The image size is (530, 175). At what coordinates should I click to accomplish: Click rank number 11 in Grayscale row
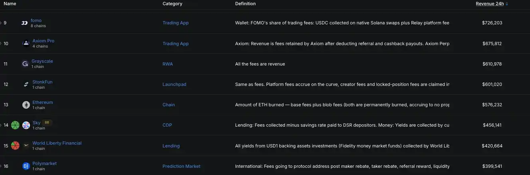click(6, 64)
